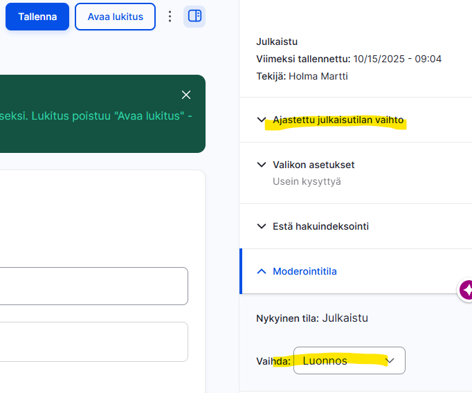
Task: Open the three-dot more actions menu
Action: point(170,16)
